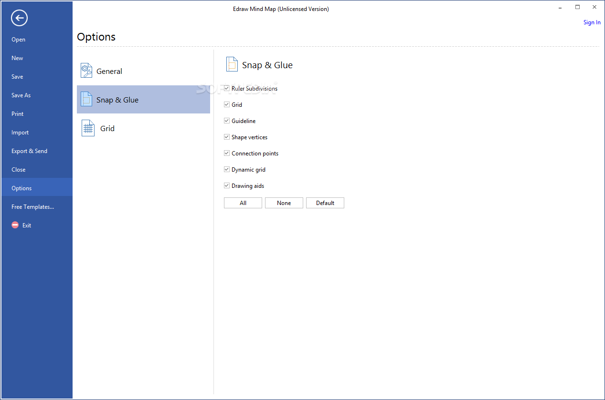Uncheck the Grid snap checkbox
The width and height of the screenshot is (605, 400).
[x=227, y=104]
